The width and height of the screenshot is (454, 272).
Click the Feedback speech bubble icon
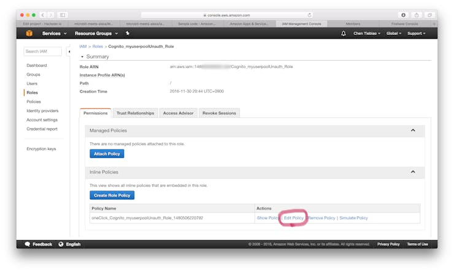tap(27, 244)
